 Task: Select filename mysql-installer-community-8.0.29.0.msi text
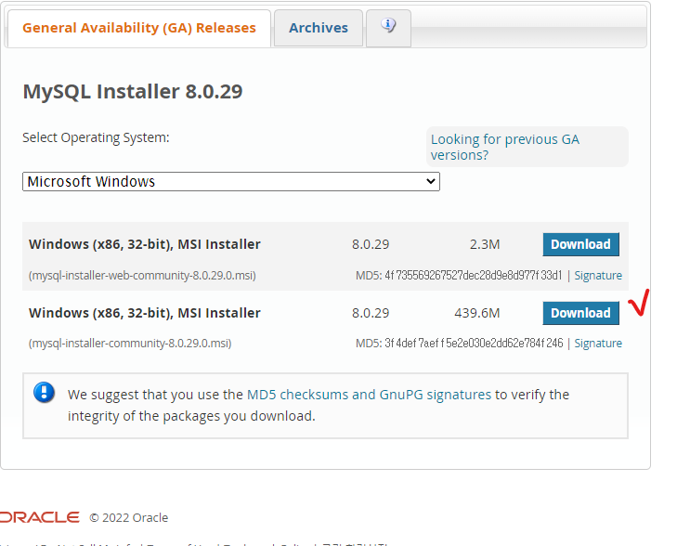pyautogui.click(x=130, y=344)
